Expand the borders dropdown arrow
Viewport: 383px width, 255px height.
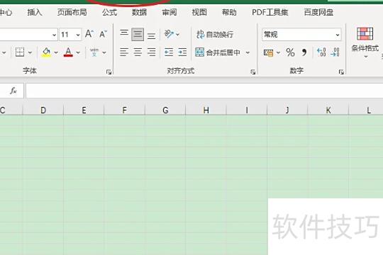[x=30, y=52]
